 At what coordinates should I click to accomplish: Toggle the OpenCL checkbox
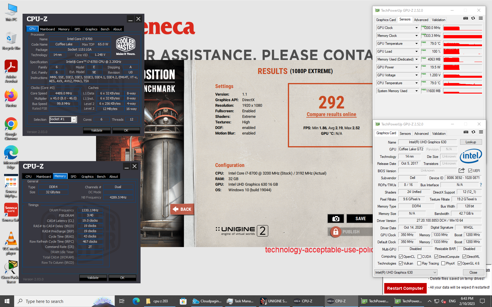click(401, 257)
